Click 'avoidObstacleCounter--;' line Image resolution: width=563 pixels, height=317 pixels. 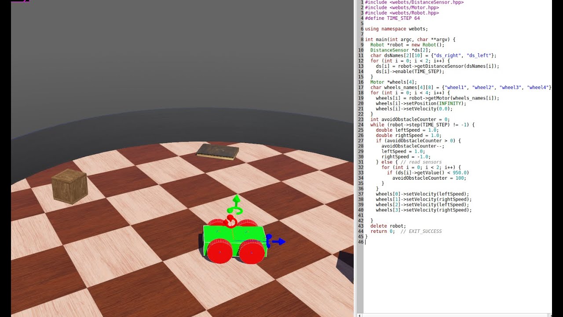pos(413,145)
